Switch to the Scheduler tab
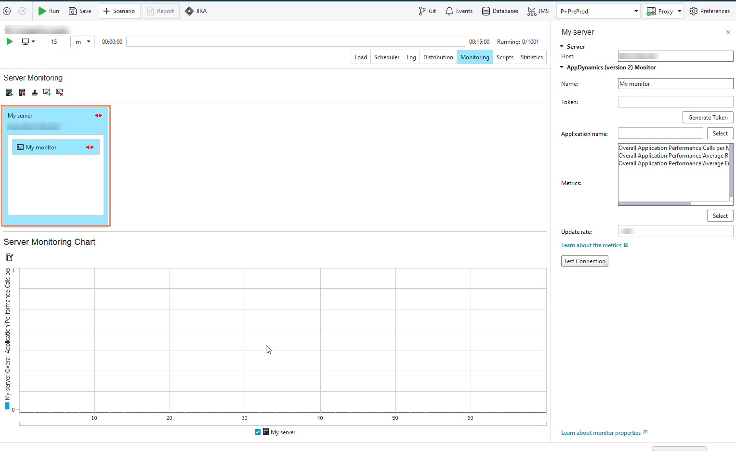Viewport: 736px width, 455px height. coord(386,57)
